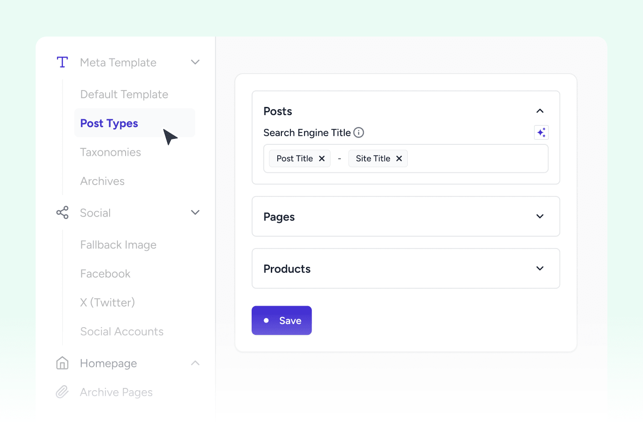643x445 pixels.
Task: Collapse the Social menu chevron
Action: [195, 212]
